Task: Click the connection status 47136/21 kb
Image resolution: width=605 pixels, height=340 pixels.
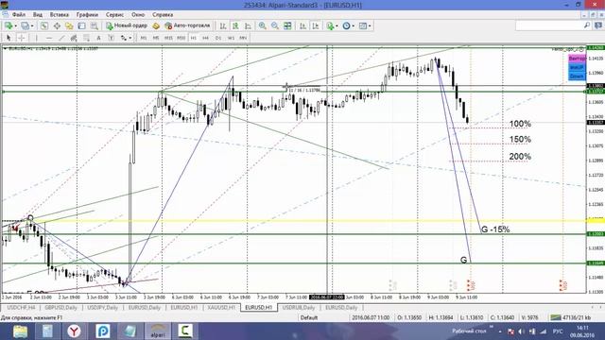Action: click(x=570, y=317)
